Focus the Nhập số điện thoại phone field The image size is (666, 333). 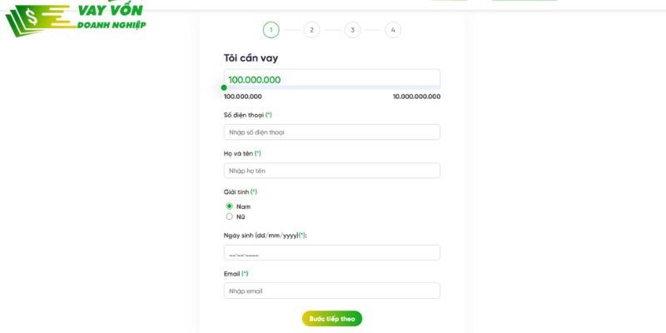tap(331, 132)
